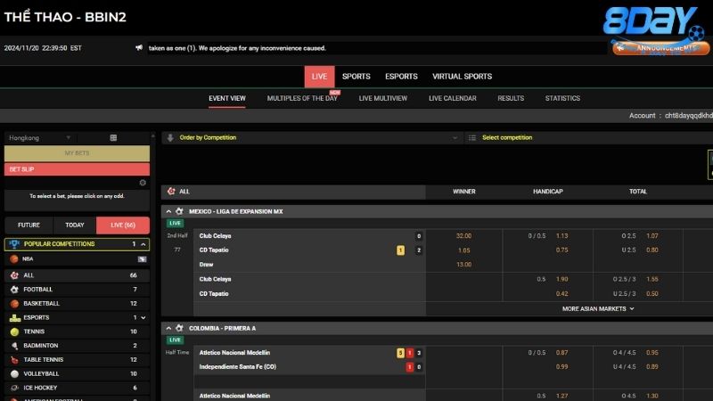Click the yellow card indicator for CD Tapatio
This screenshot has height=401, width=713.
[400, 250]
